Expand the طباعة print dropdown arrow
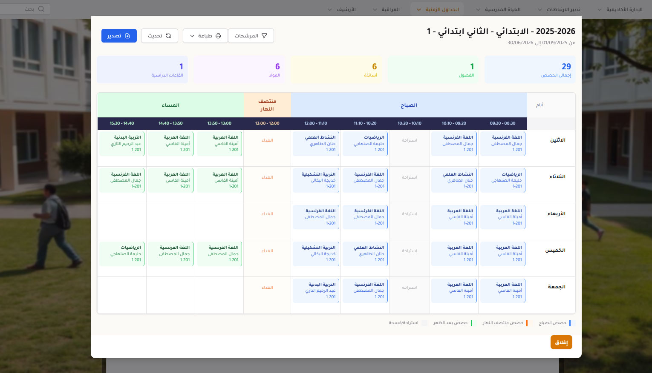 pyautogui.click(x=192, y=36)
